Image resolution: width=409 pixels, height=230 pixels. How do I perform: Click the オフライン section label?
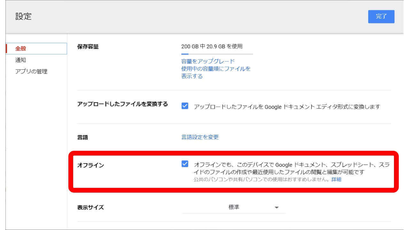pyautogui.click(x=90, y=165)
